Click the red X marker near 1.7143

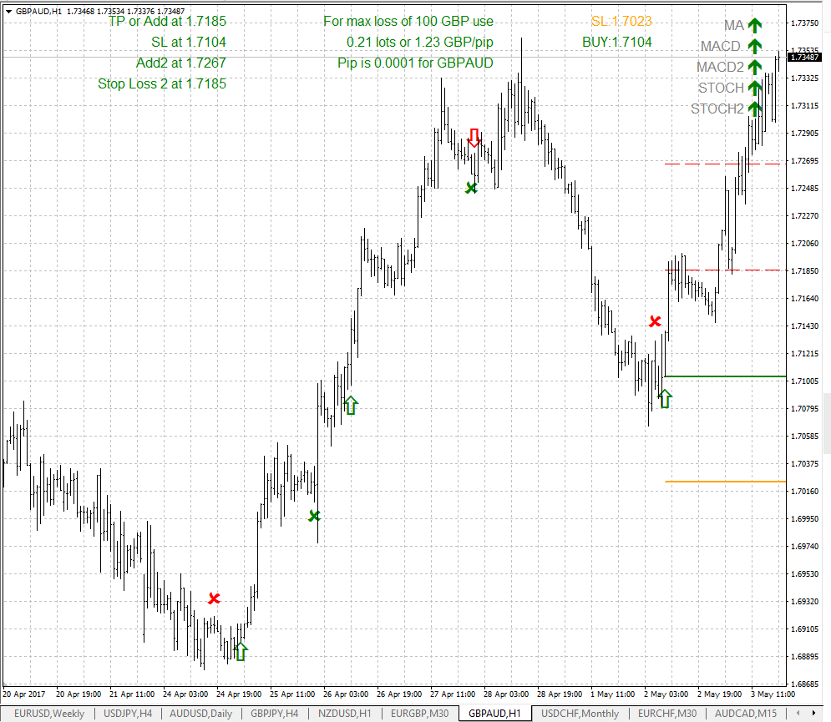tap(656, 321)
